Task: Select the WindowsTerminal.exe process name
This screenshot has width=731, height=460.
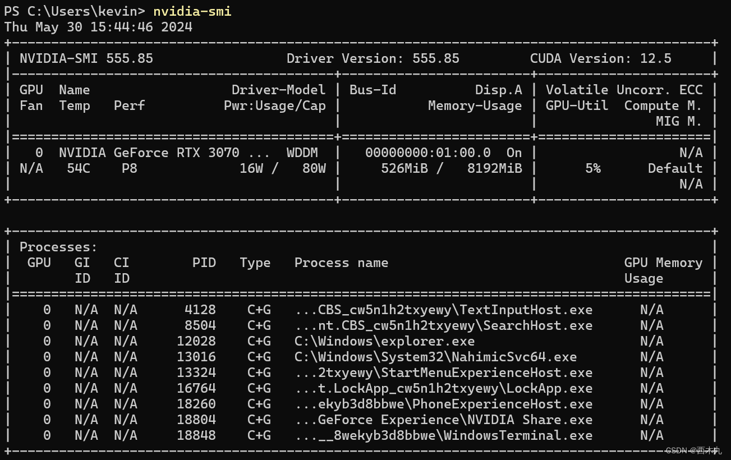Action: 443,435
